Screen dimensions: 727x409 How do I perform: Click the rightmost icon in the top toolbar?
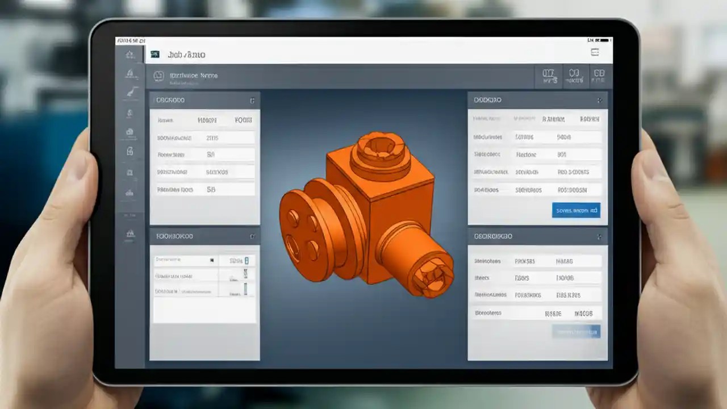600,76
